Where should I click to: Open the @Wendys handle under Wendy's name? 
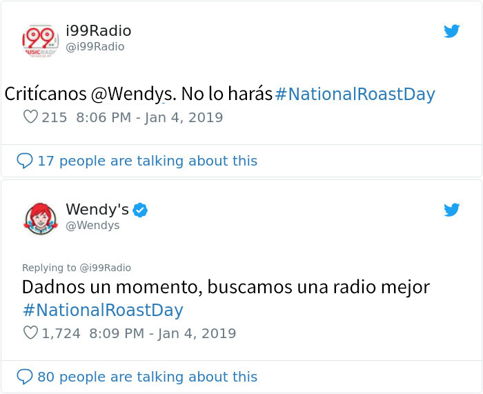tap(92, 226)
